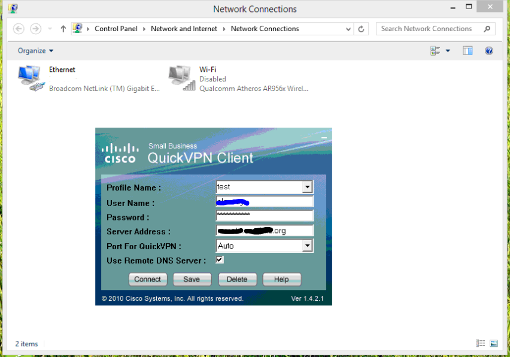Screen dimensions: 510x357
Task: Switch to details view in status bar
Action: click(x=481, y=343)
